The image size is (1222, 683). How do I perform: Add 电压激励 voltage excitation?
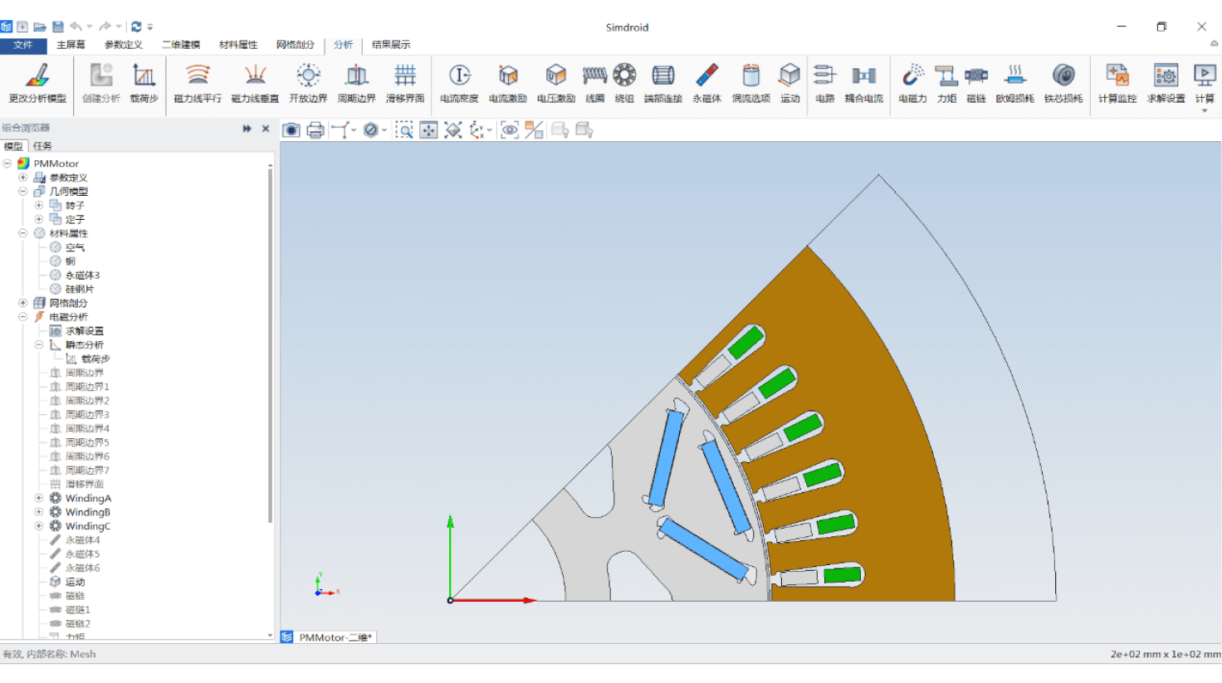[x=556, y=83]
